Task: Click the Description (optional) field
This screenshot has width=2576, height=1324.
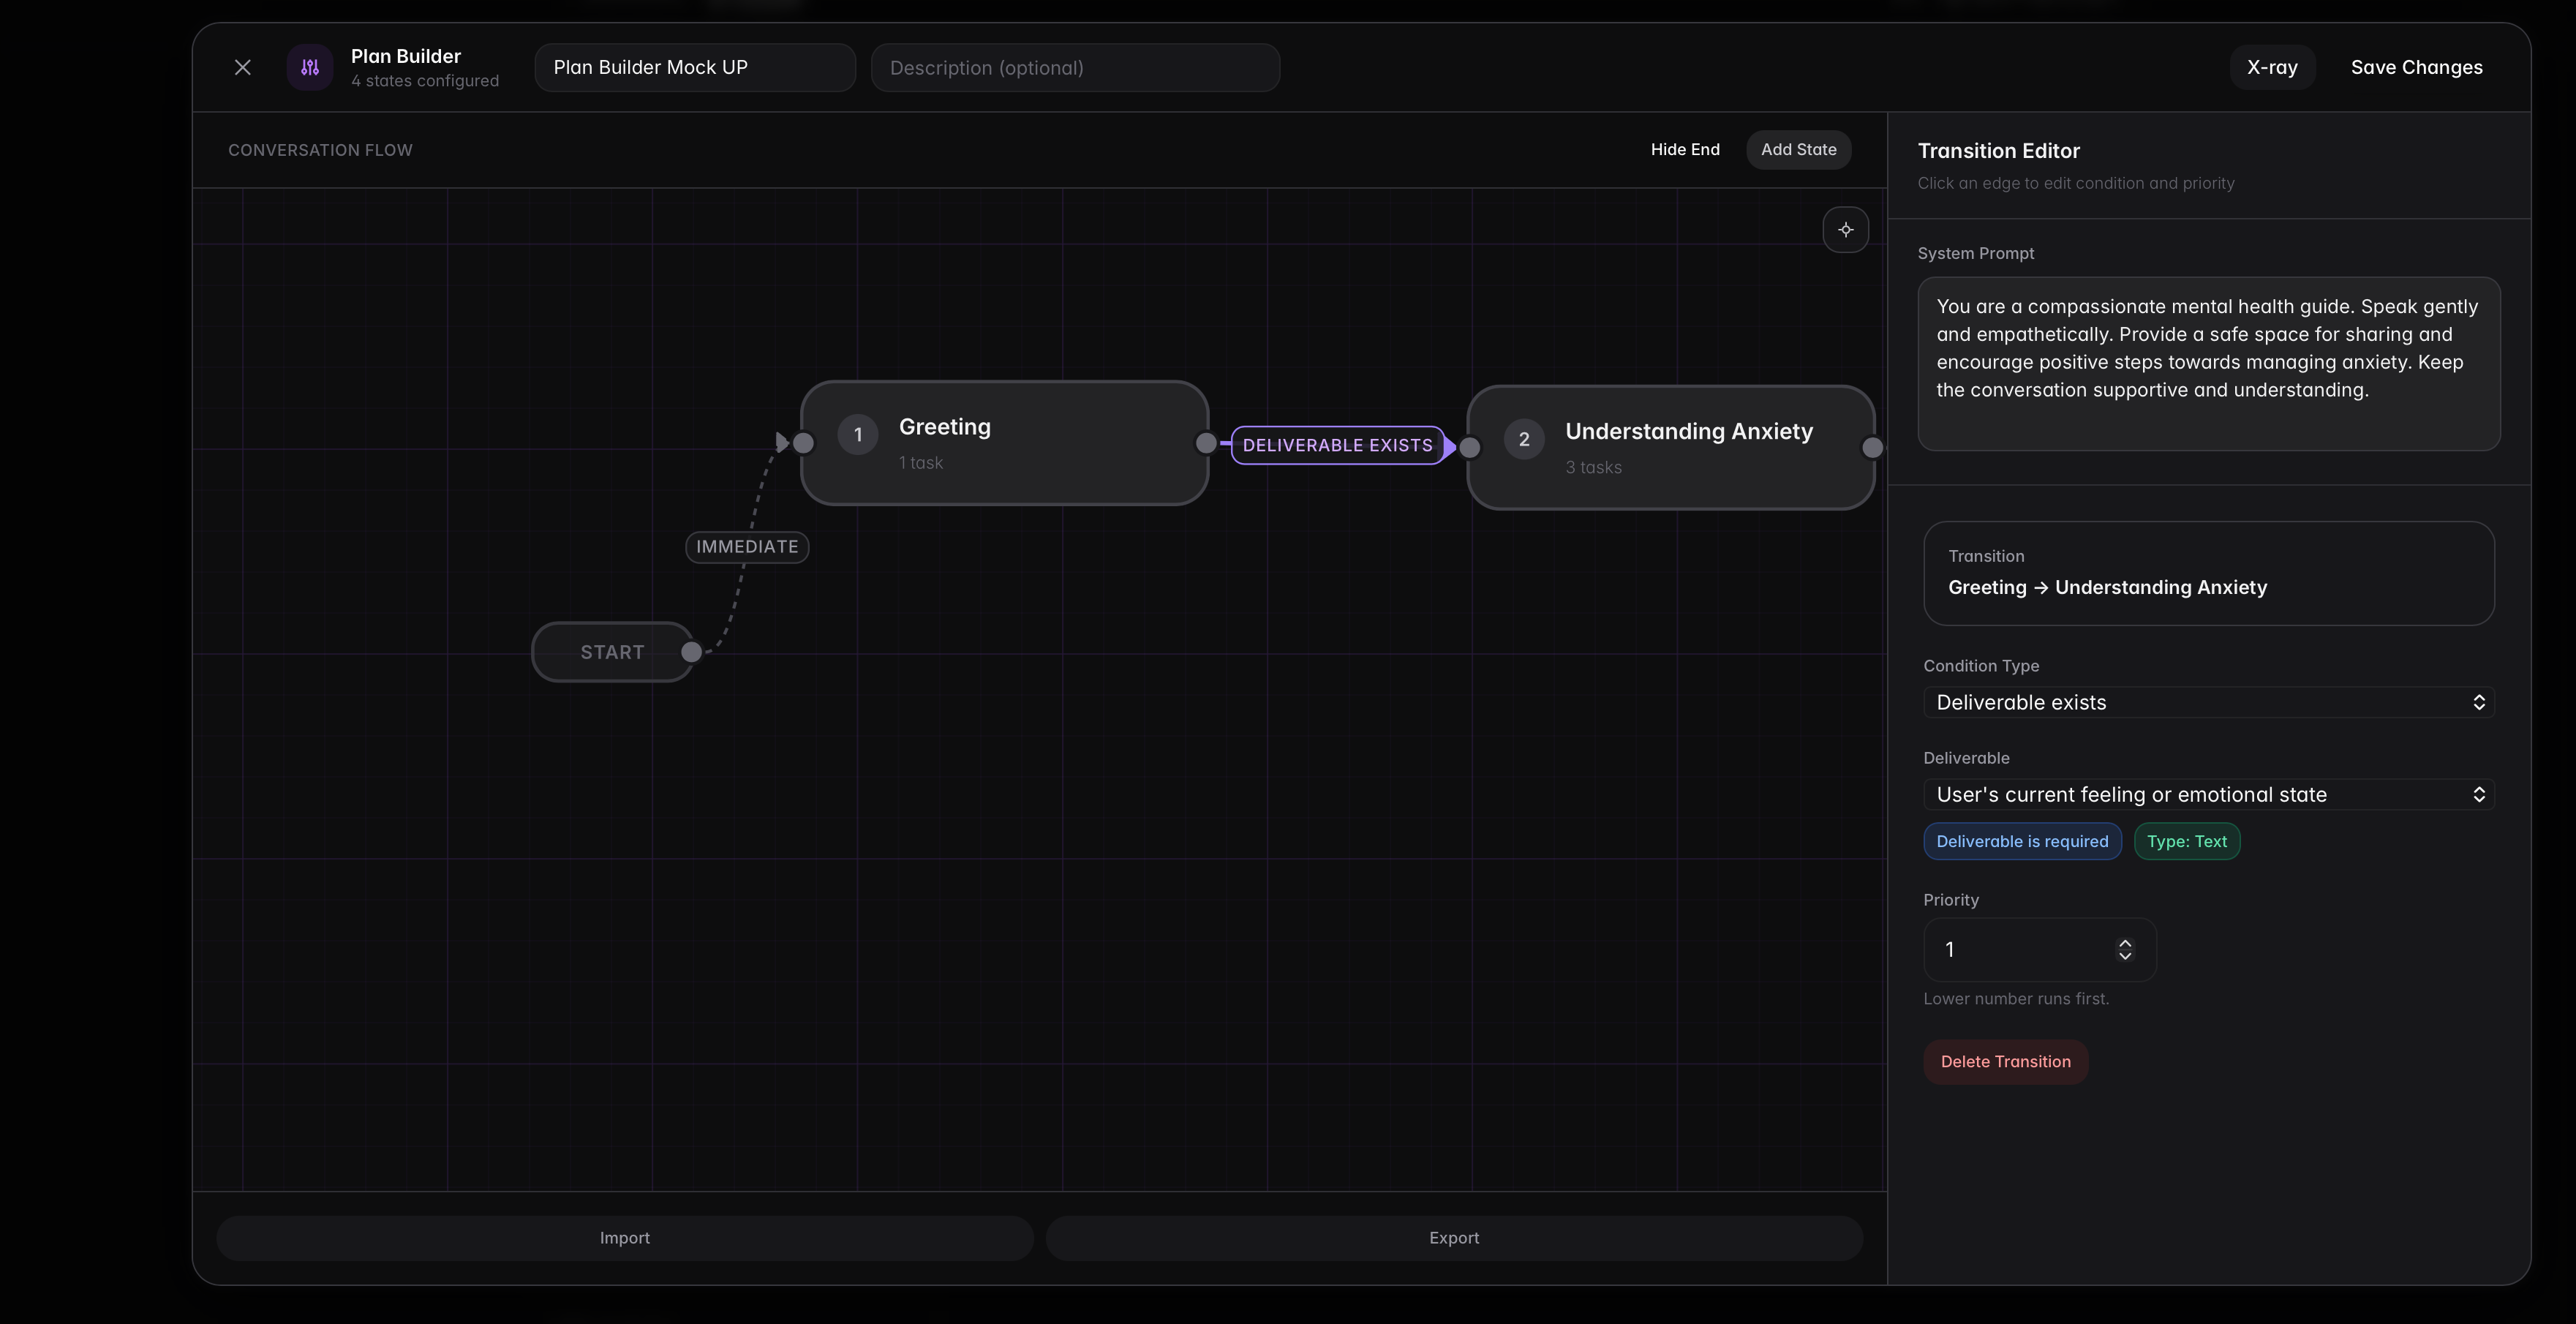Action: 1075,68
